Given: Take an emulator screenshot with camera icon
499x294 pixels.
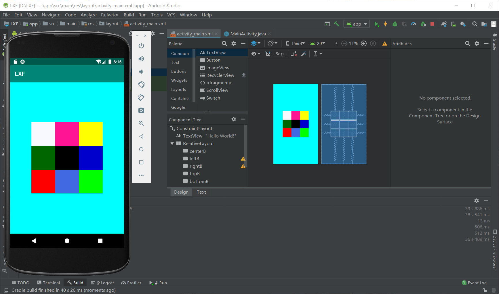Looking at the screenshot, I should pos(141,110).
